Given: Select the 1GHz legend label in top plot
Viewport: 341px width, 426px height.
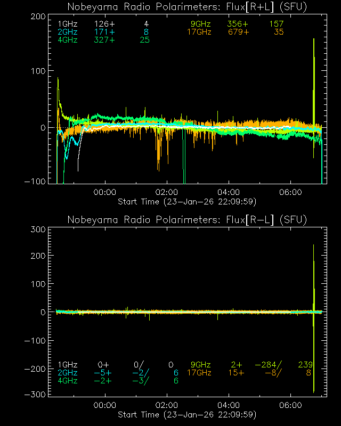Looking at the screenshot, I should 67,24.
